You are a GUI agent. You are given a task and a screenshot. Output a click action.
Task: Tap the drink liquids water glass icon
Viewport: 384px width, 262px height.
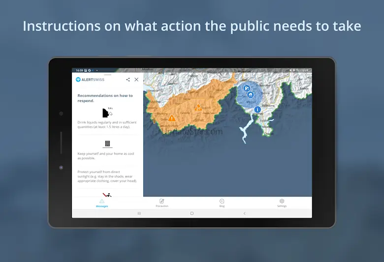click(x=107, y=113)
